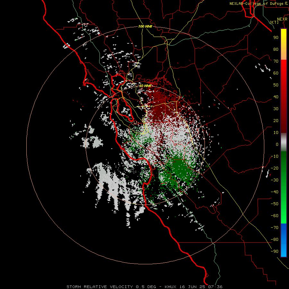Image resolution: width=289 pixels, height=289 pixels.
Task: Click the positive 20 scale label
Action: pyautogui.click(x=276, y=121)
